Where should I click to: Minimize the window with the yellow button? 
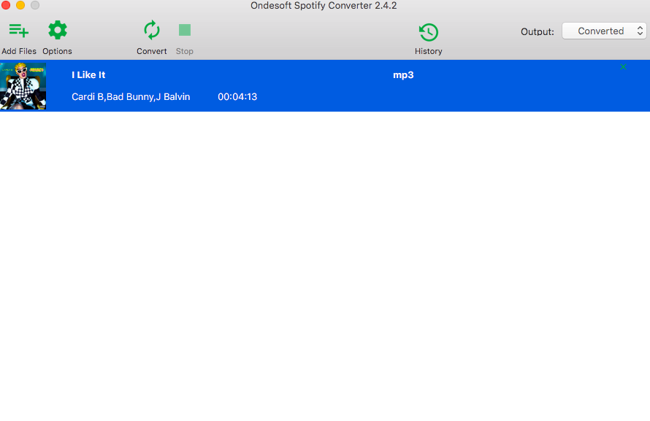(20, 5)
